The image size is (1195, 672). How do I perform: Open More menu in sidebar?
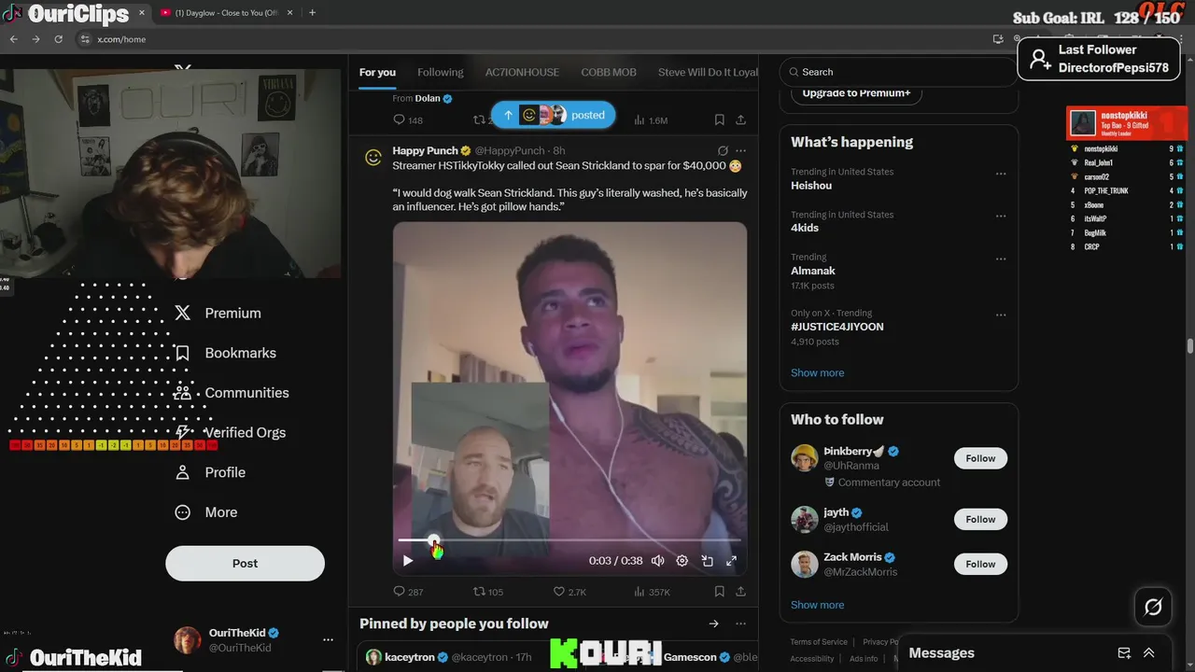[207, 512]
